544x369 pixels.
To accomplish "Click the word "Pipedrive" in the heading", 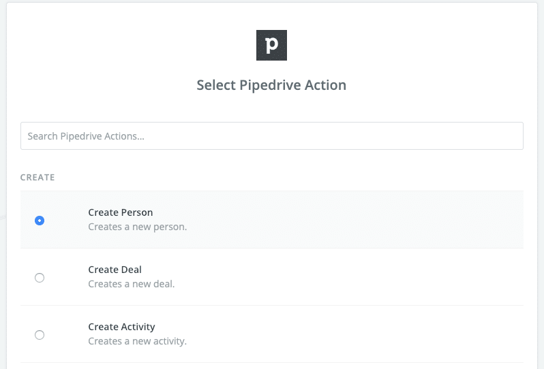I will [x=269, y=85].
